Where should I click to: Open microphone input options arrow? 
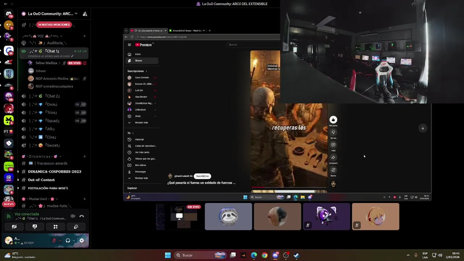tap(60, 240)
